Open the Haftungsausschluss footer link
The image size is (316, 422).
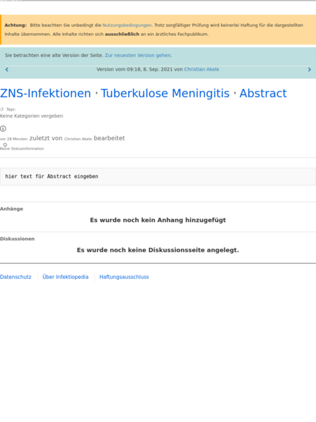pyautogui.click(x=124, y=277)
